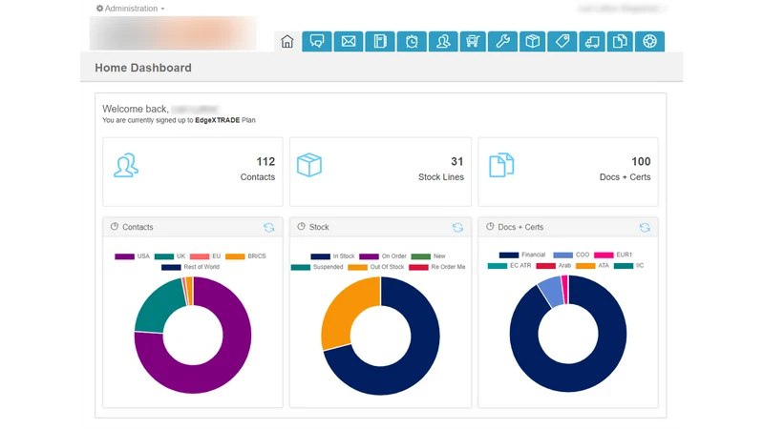Open the shopping cart orders tab
764x429 pixels.
473,41
